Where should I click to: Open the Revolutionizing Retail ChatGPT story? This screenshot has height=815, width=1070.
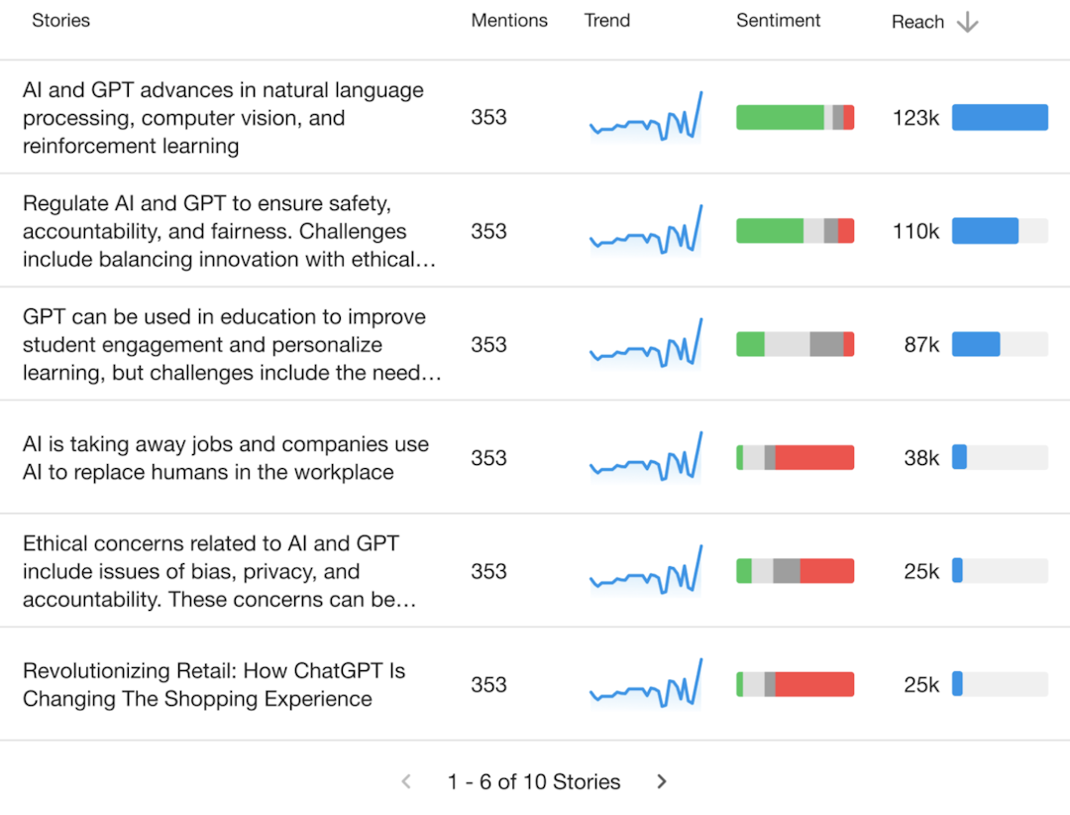coord(214,685)
